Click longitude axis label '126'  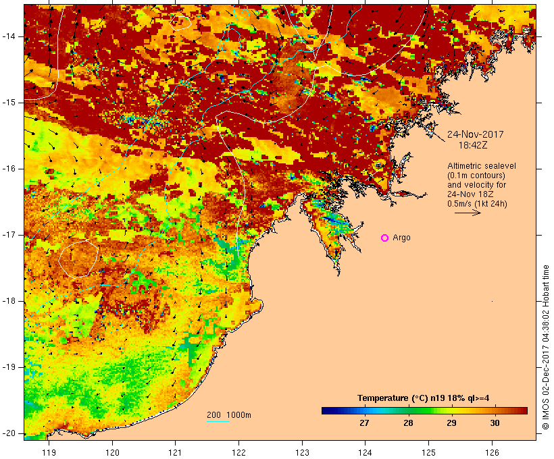point(492,453)
